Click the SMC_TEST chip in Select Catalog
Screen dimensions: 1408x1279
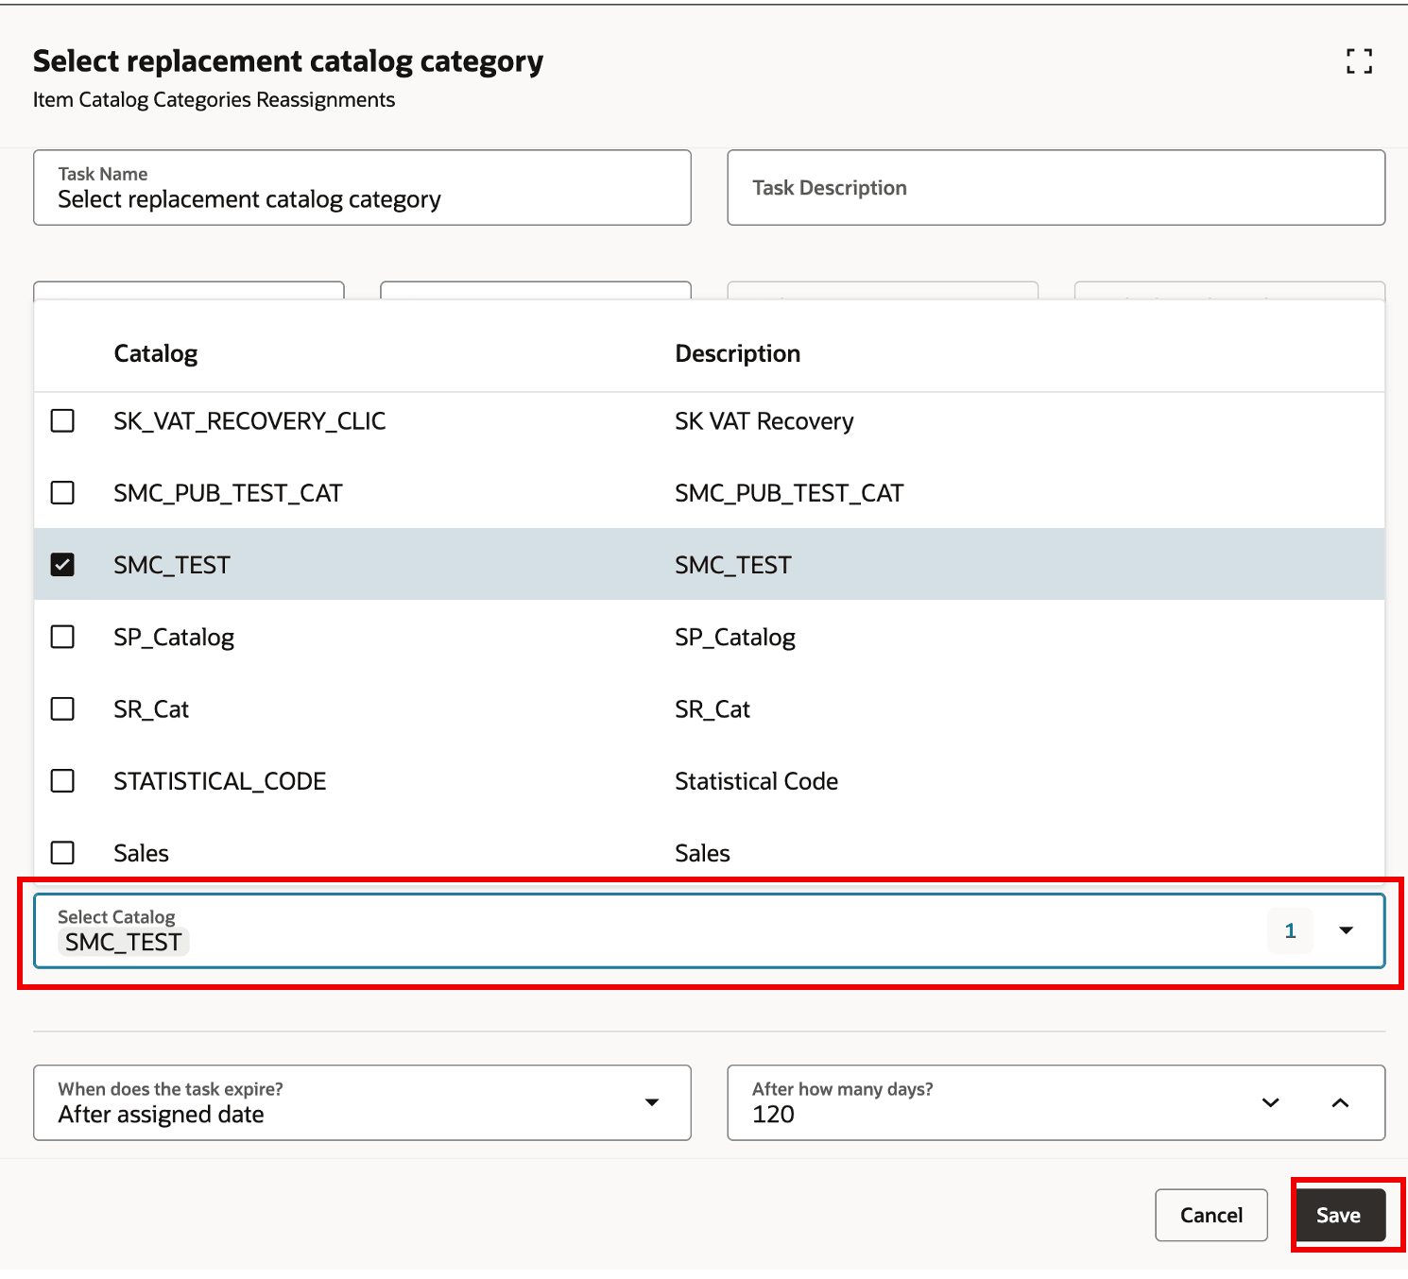tap(124, 942)
